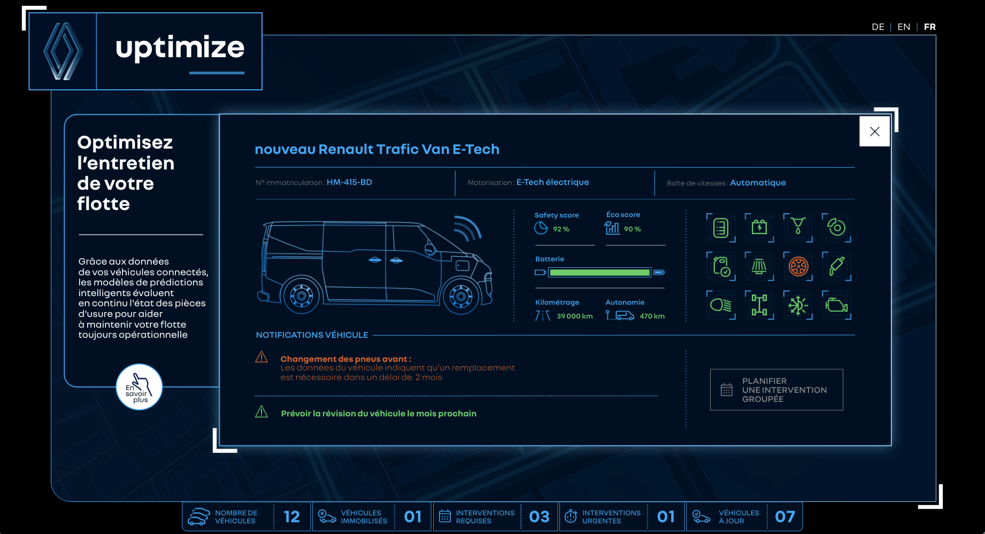The image size is (985, 534).
Task: Click the nouveau Renault Trafic Van E-Tech title
Action: (377, 149)
